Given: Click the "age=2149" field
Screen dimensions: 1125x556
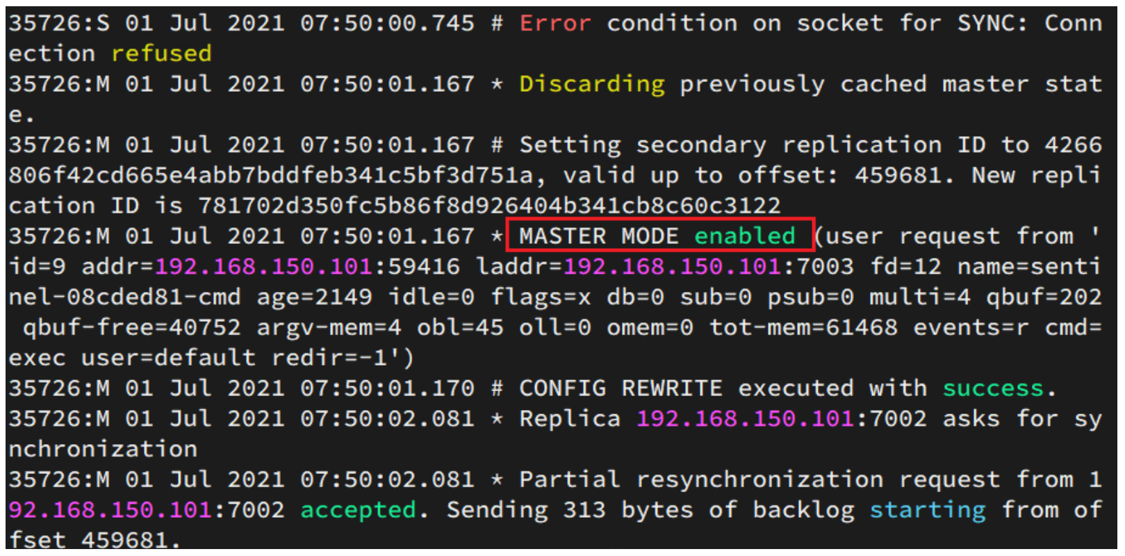Looking at the screenshot, I should point(315,297).
